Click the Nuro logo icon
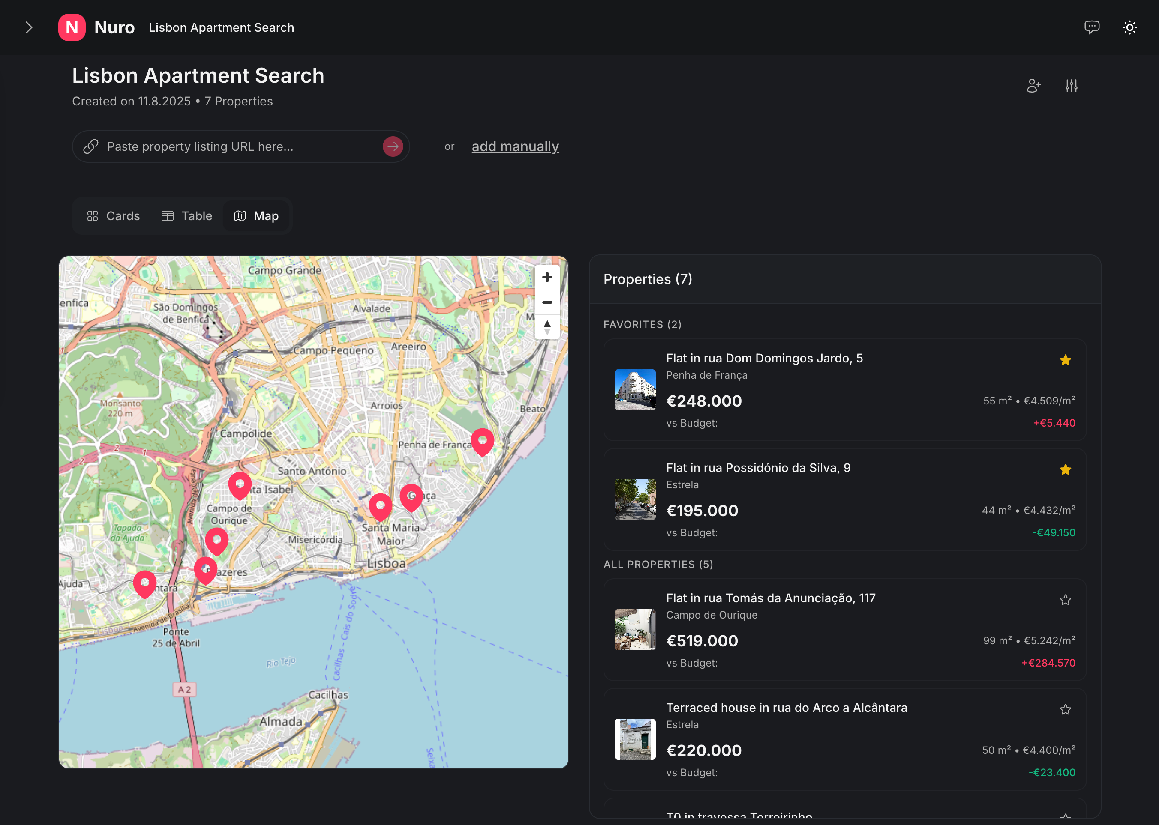Image resolution: width=1159 pixels, height=825 pixels. [x=72, y=27]
